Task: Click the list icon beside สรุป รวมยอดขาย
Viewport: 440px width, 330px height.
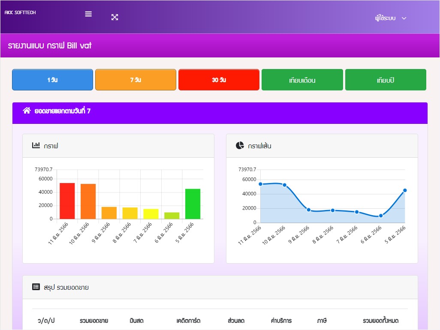Action: [36, 287]
